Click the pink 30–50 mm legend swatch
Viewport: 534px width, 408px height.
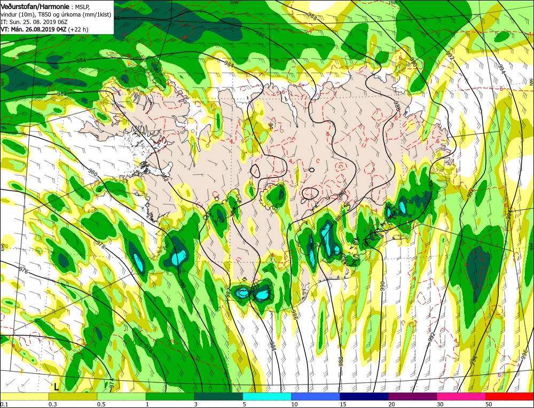point(461,396)
